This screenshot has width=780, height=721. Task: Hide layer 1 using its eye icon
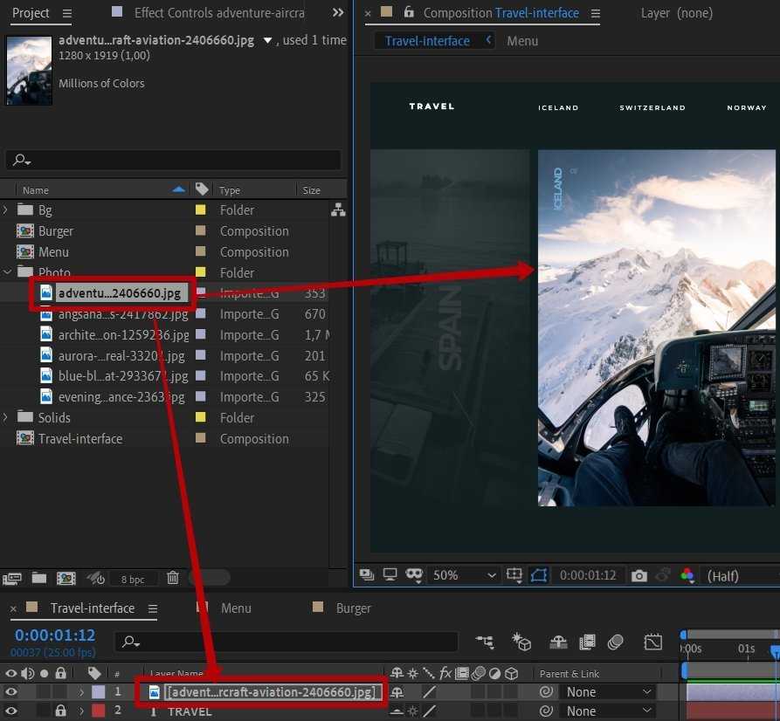coord(11,692)
